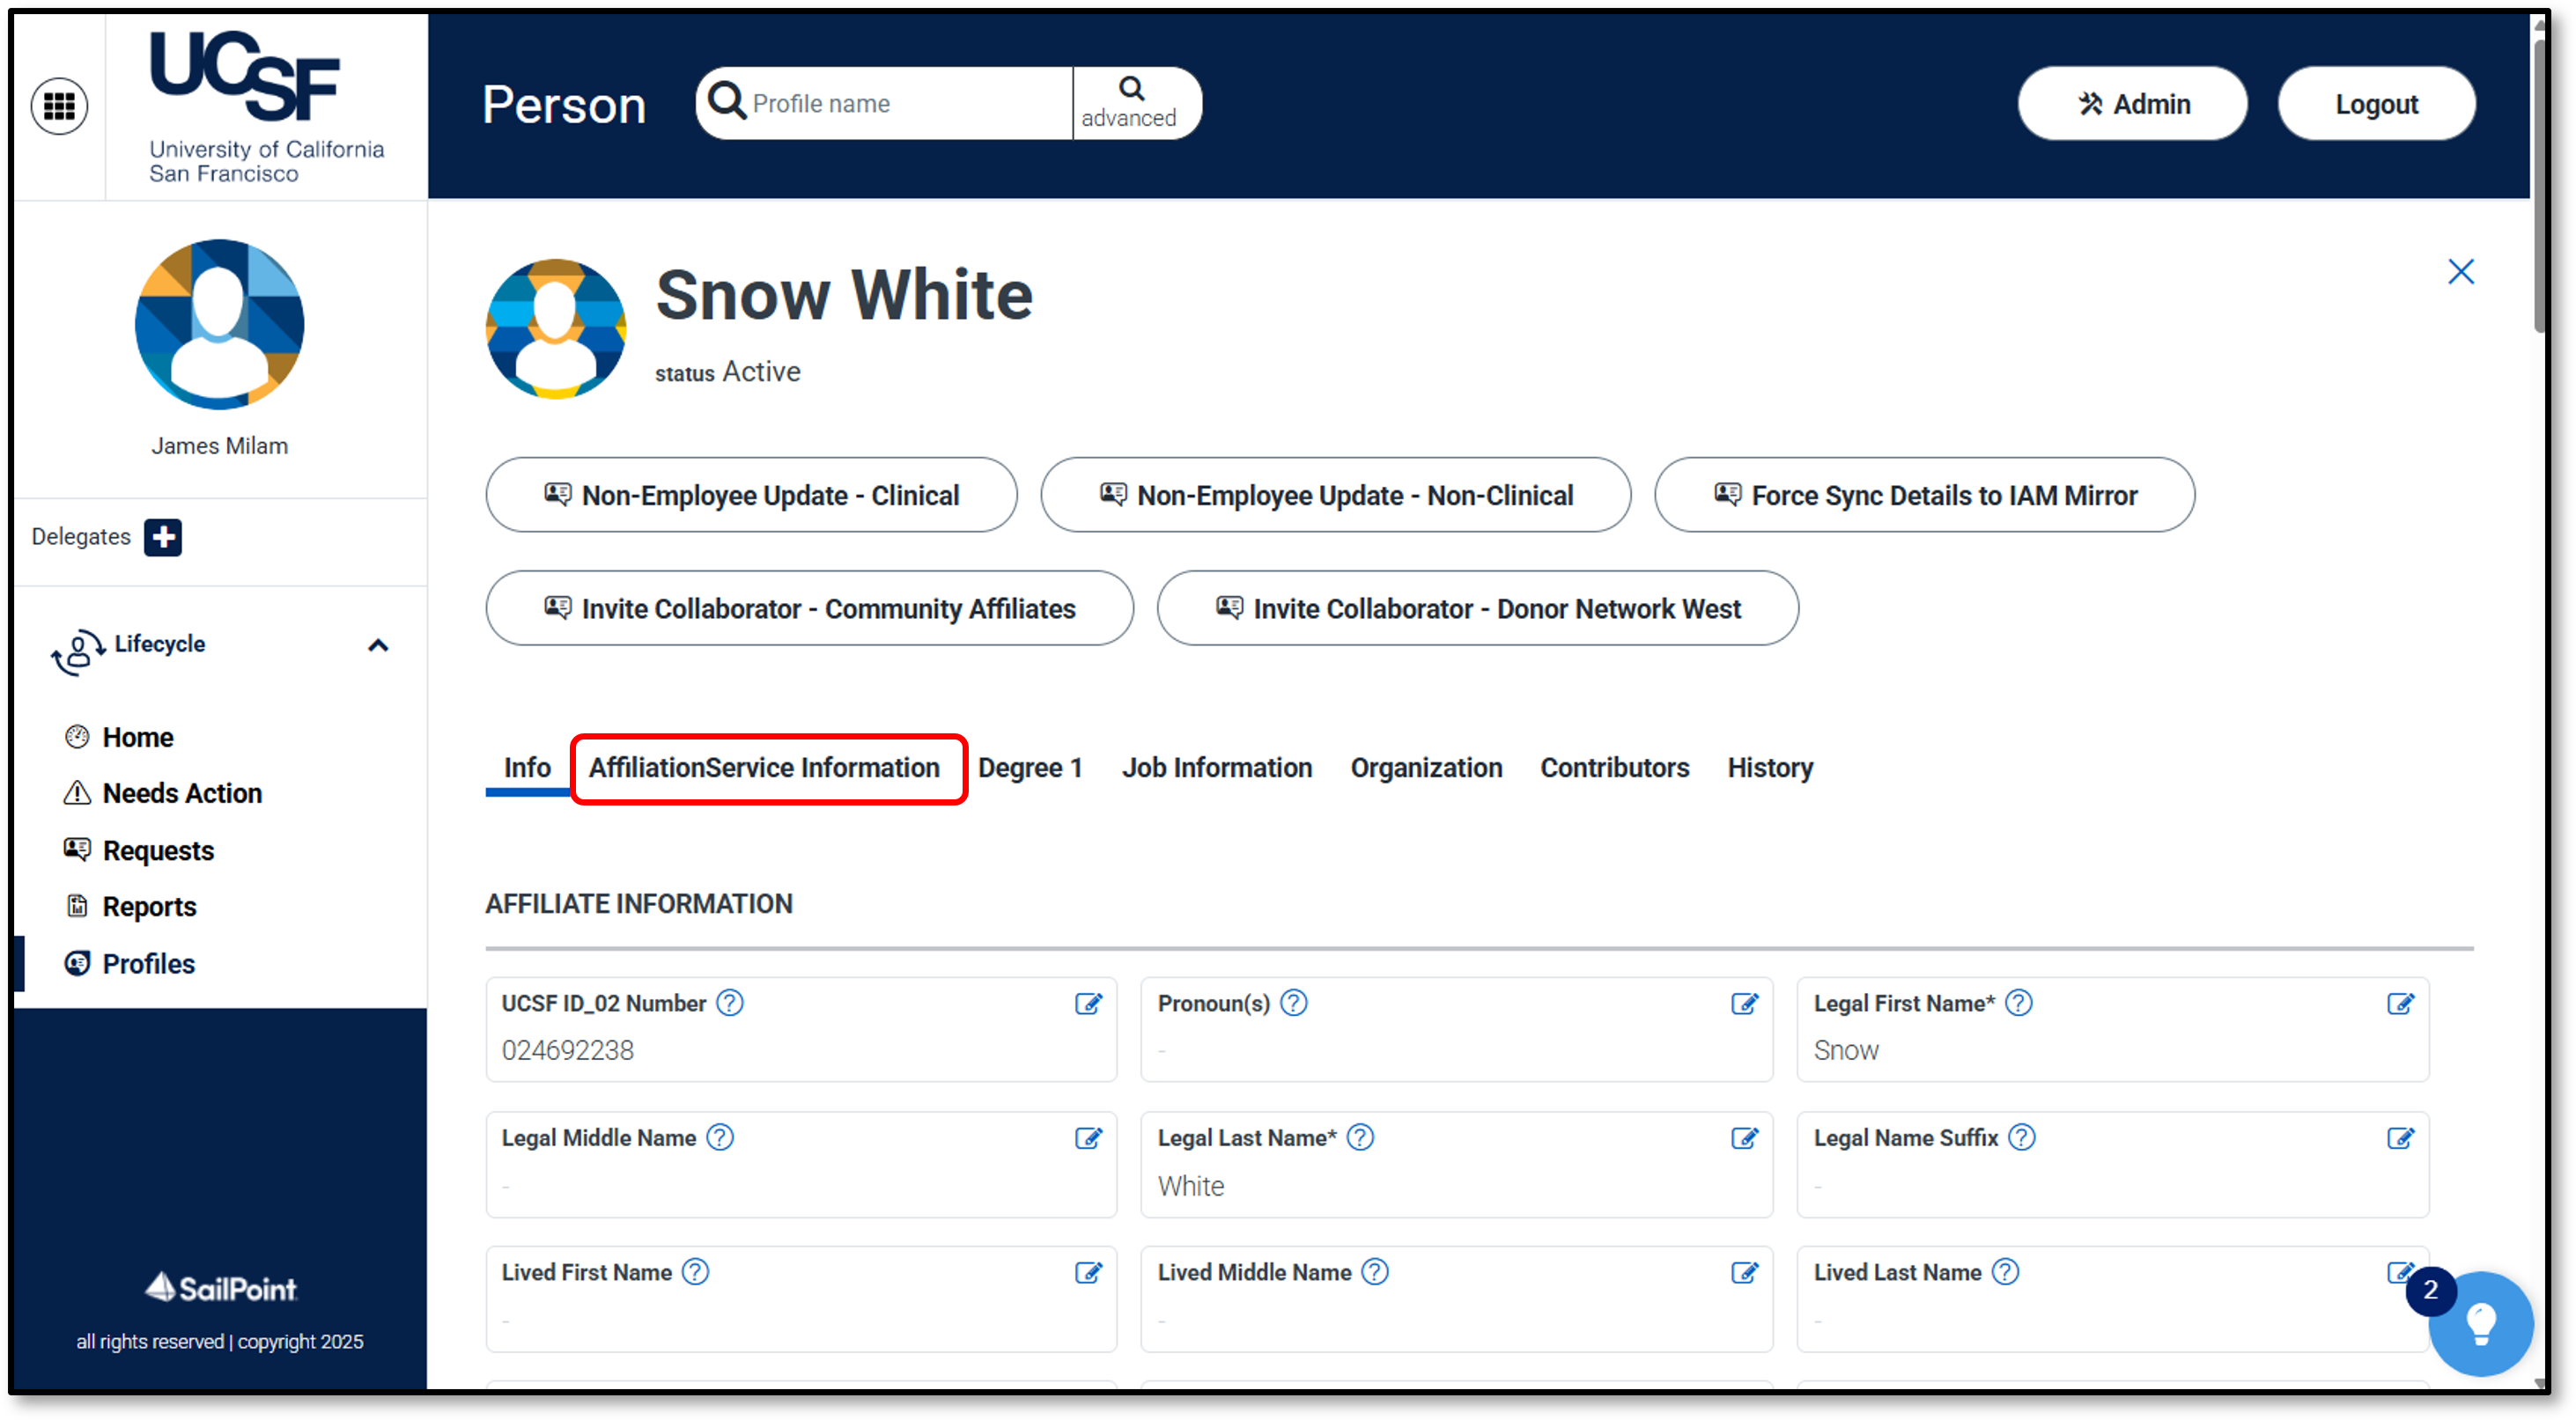Viewport: 2576px width, 1420px height.
Task: Open advanced search options
Action: pyautogui.click(x=1130, y=103)
